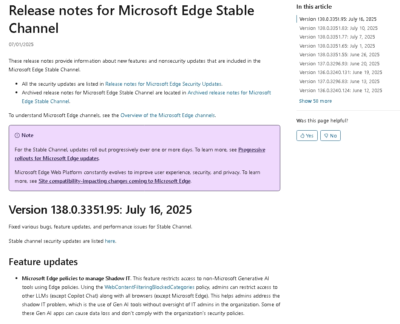Screen dimensions: 400x324
Task: Expand the list with Show 58 more
Action: click(x=315, y=101)
